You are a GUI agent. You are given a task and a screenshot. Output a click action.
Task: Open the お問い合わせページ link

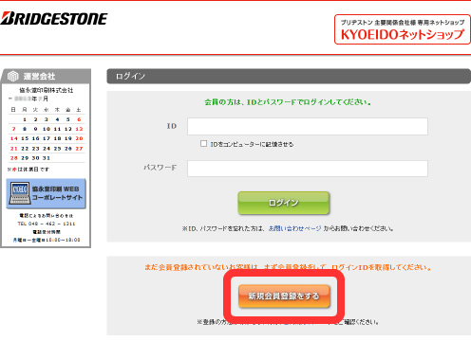294,228
